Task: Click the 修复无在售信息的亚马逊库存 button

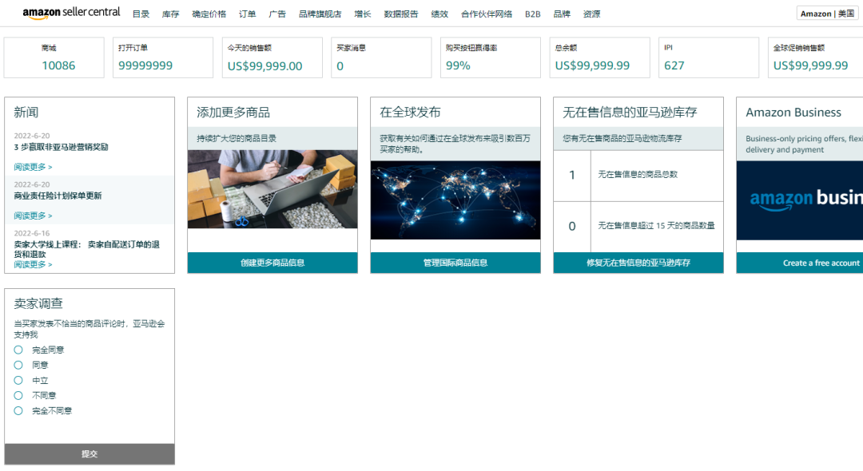Action: coord(638,263)
